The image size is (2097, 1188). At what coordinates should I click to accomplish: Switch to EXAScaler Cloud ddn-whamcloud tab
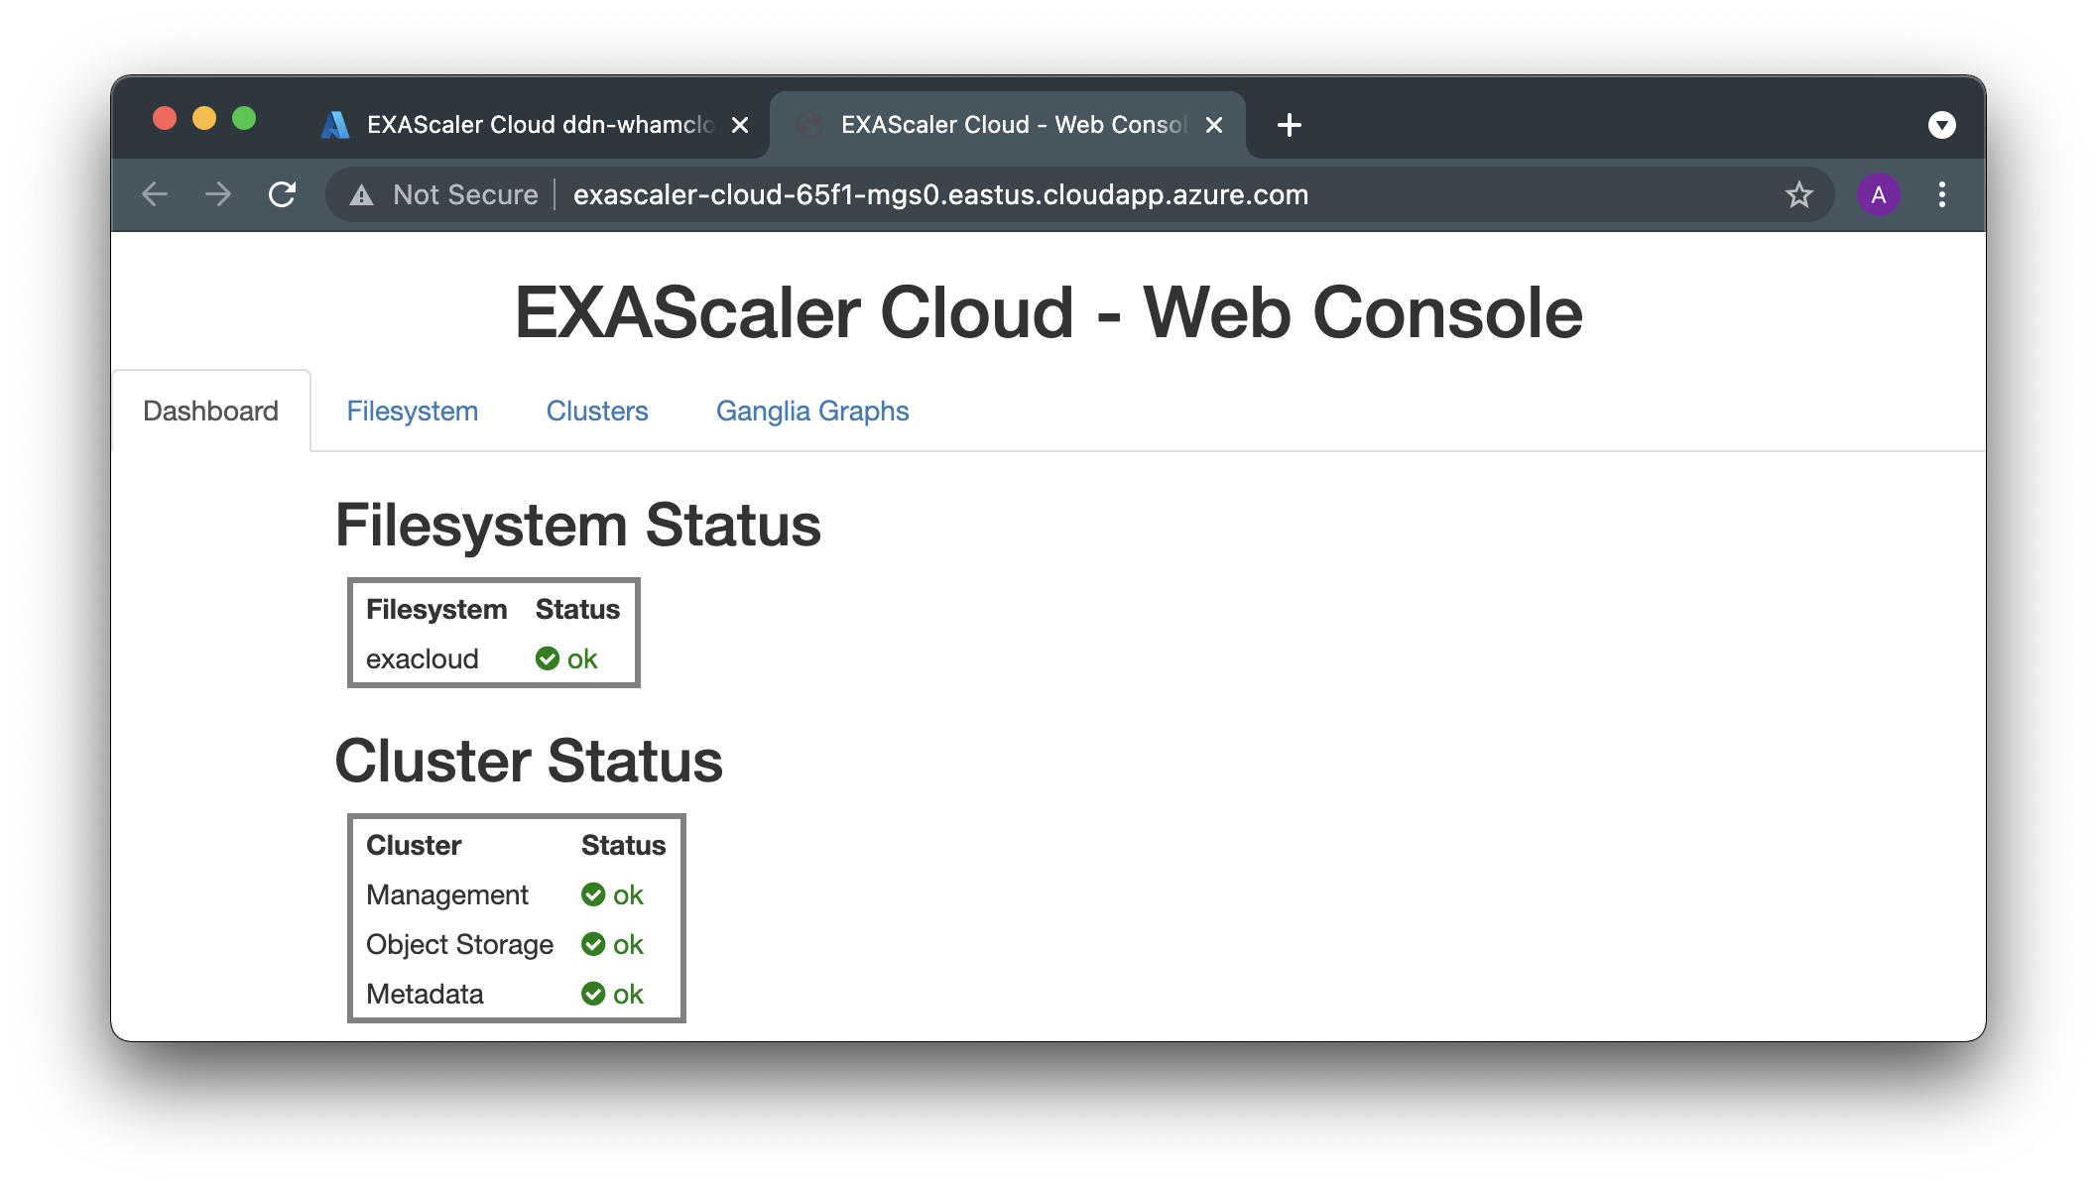(526, 125)
